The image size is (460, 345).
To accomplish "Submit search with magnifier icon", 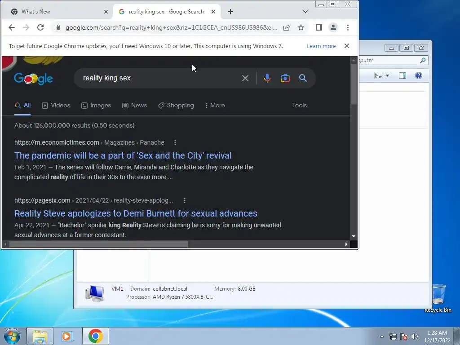I will pos(303,78).
